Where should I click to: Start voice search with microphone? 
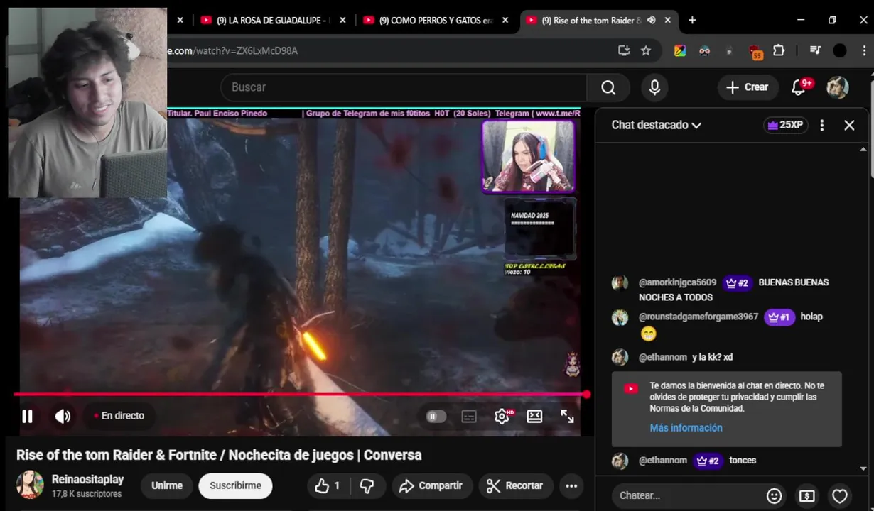[654, 87]
